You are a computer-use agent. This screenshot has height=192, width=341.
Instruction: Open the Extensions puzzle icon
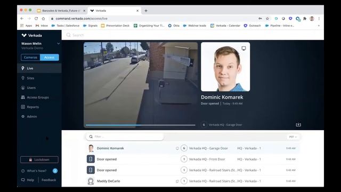coord(305,19)
